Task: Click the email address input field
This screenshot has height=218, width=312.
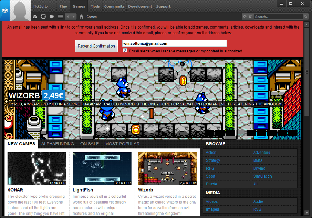Action: point(174,44)
